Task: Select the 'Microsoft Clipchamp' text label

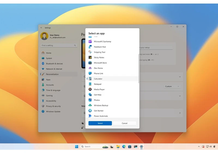Action: click(x=102, y=42)
